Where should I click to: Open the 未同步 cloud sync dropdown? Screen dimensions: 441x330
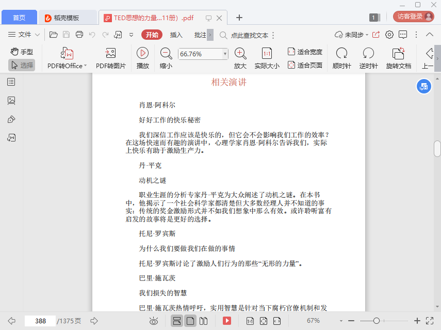click(351, 35)
